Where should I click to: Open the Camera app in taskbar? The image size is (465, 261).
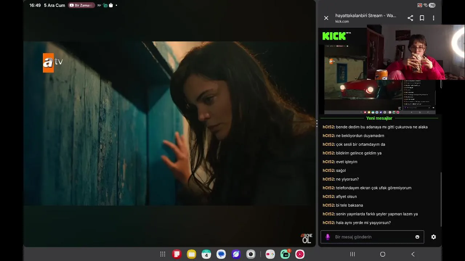tap(251, 254)
